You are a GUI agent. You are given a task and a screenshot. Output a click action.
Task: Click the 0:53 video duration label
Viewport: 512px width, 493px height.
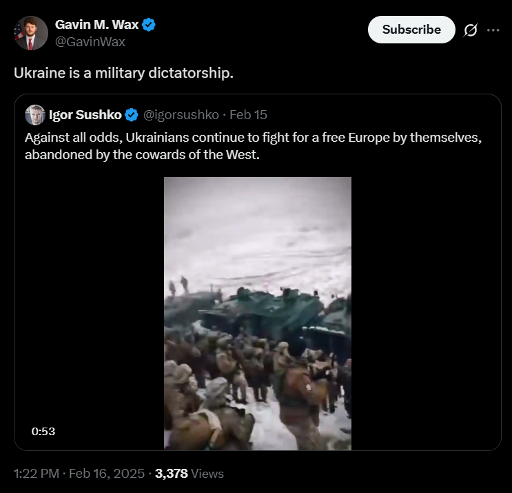43,431
